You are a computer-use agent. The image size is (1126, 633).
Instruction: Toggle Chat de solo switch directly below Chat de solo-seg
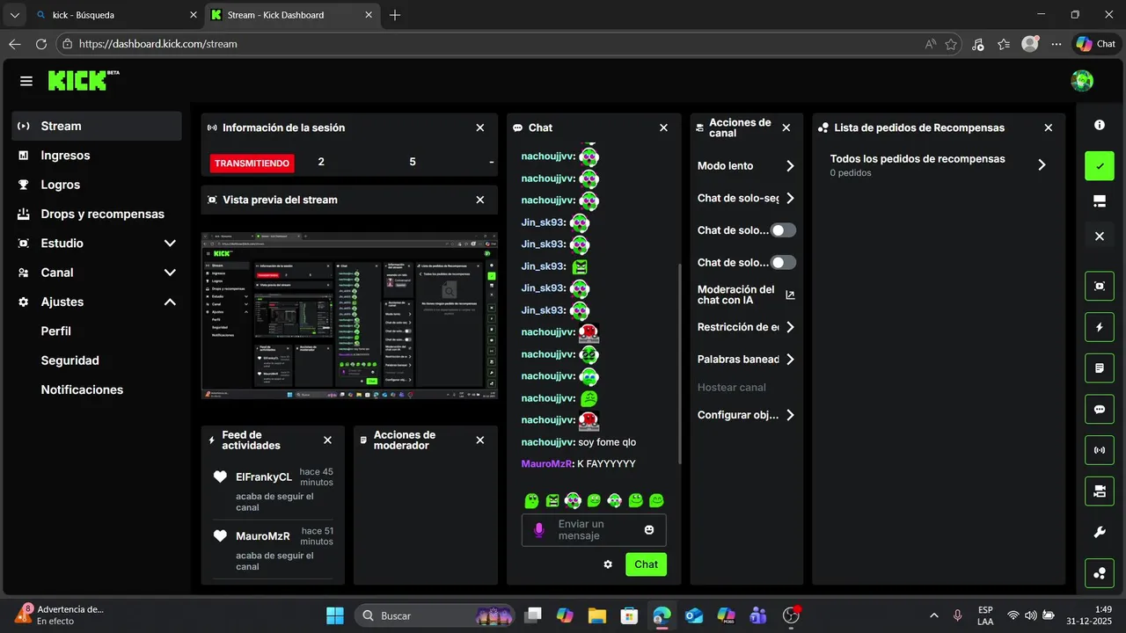[x=783, y=230]
